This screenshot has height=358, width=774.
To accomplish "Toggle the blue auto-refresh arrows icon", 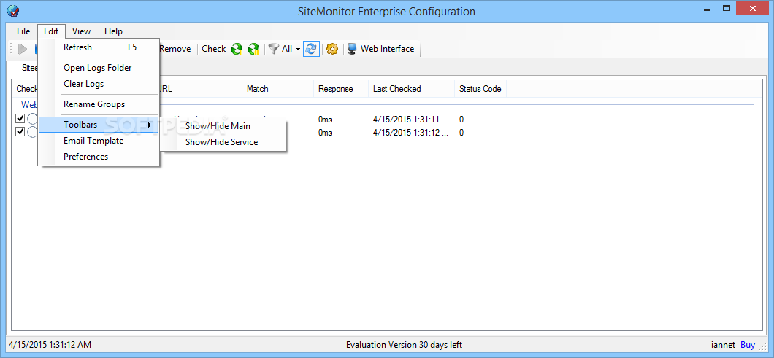I will (x=312, y=49).
